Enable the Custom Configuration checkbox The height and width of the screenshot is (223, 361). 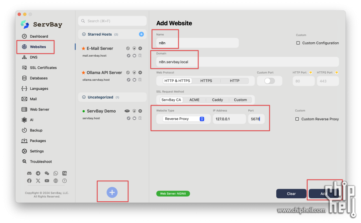pyautogui.click(x=298, y=43)
